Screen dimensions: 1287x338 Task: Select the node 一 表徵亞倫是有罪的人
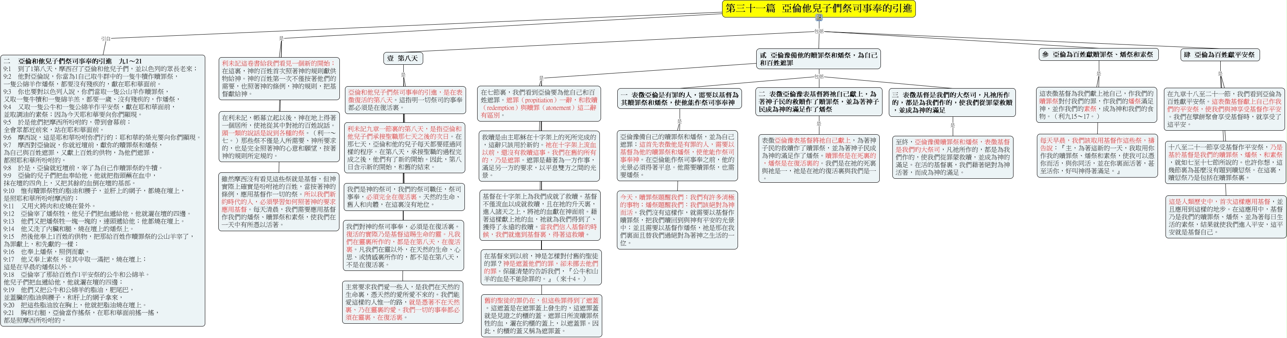pyautogui.click(x=680, y=99)
